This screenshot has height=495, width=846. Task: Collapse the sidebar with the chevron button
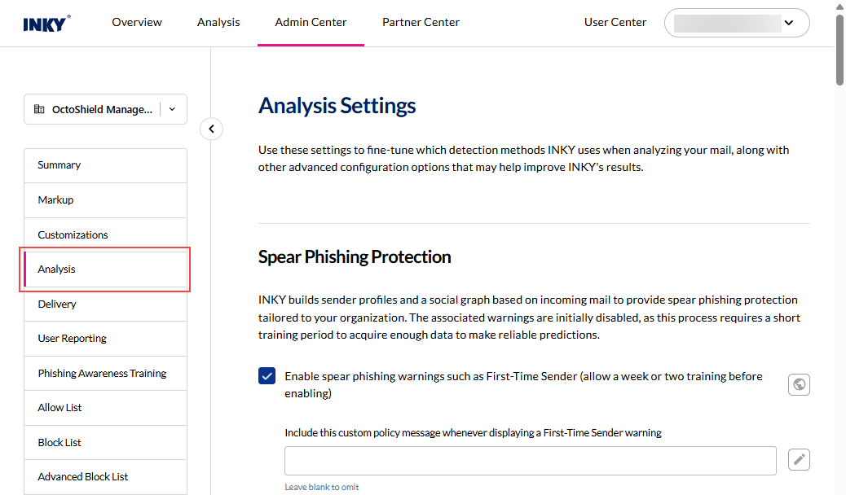(211, 129)
